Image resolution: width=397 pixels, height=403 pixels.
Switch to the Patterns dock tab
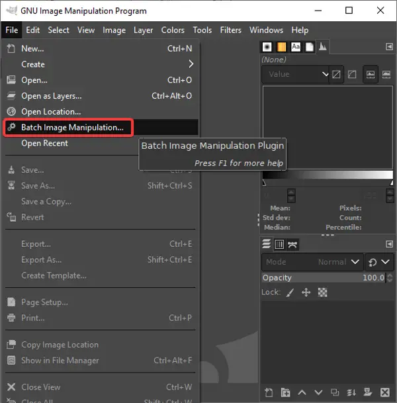point(281,47)
